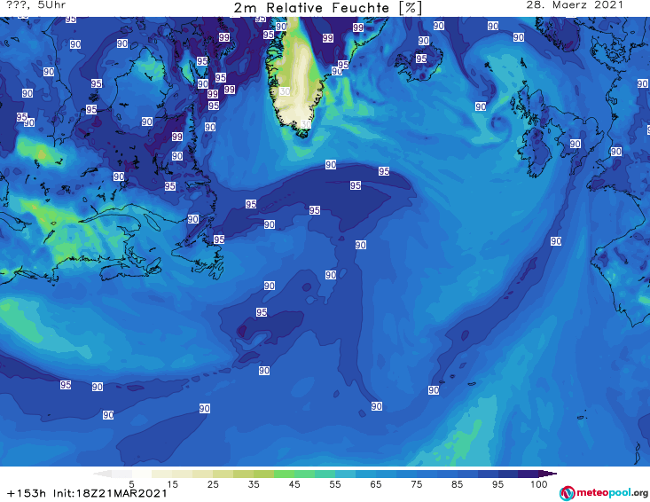Click the legend value '75'

coord(416,484)
